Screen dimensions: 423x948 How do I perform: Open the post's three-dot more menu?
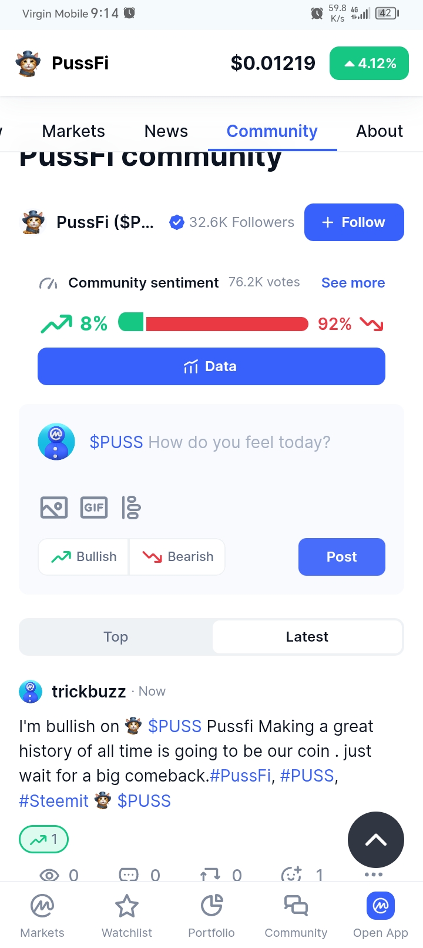click(374, 874)
